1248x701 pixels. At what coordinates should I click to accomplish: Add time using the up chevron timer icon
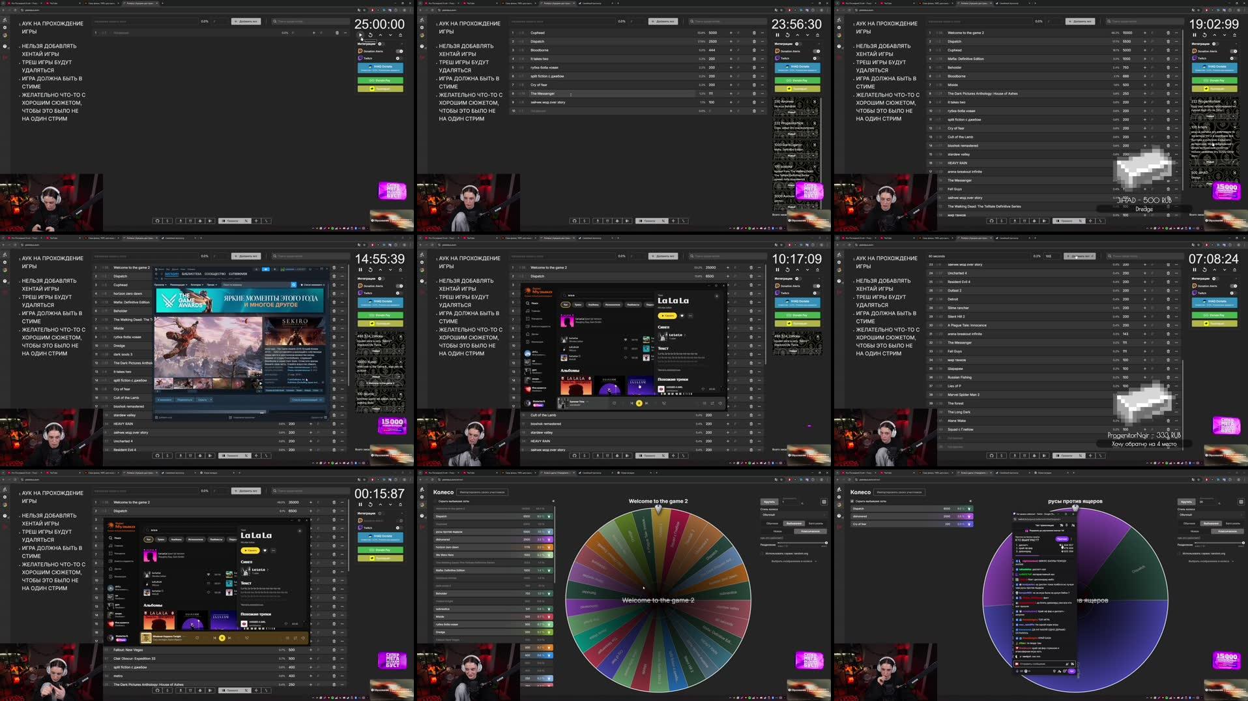point(381,34)
